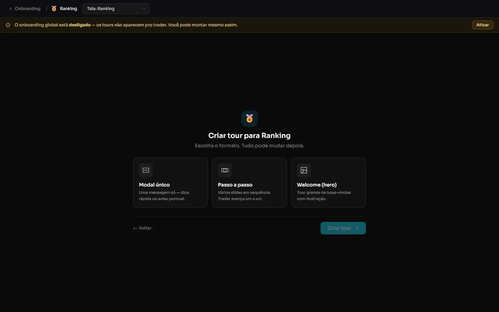Screen dimensions: 499x312
Task: Click text 'Uma mensagem só — dica rápida'
Action: [164, 196]
